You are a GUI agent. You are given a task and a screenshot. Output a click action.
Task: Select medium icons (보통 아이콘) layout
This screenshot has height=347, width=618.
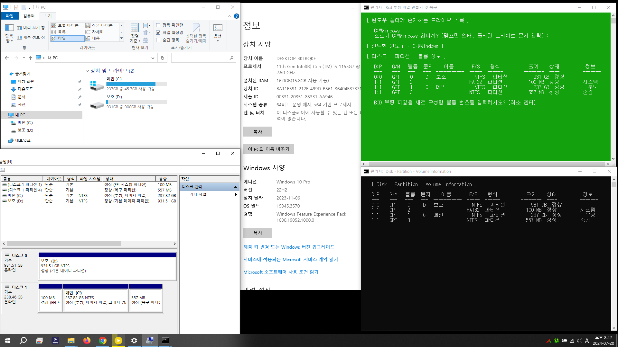point(65,25)
